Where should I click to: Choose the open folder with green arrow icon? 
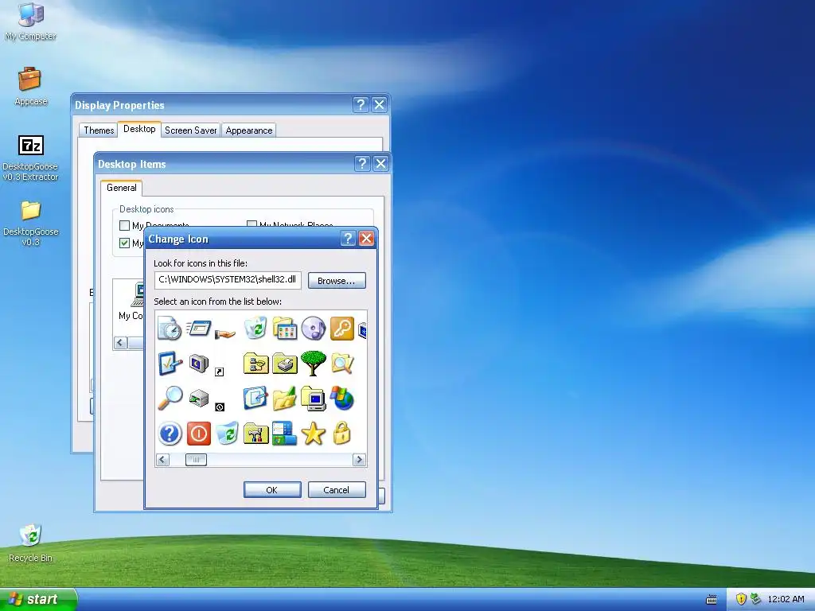click(x=284, y=399)
